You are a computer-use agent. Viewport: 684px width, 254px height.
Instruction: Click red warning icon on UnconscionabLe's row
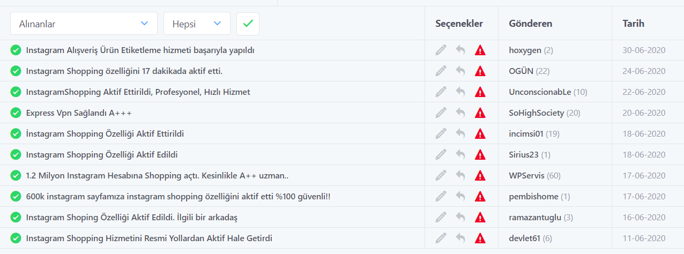(x=480, y=92)
